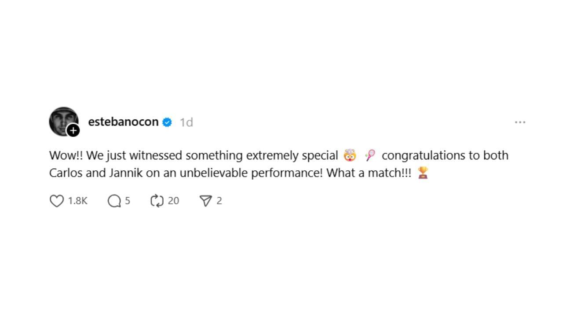The height and width of the screenshot is (317, 563).
Task: Click the share count of 2
Action: [x=219, y=201]
